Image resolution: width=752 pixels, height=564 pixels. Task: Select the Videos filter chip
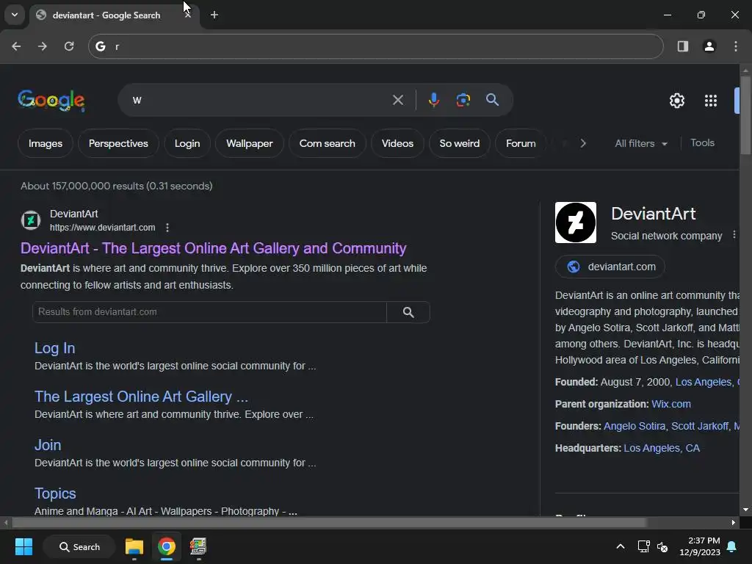pos(397,143)
